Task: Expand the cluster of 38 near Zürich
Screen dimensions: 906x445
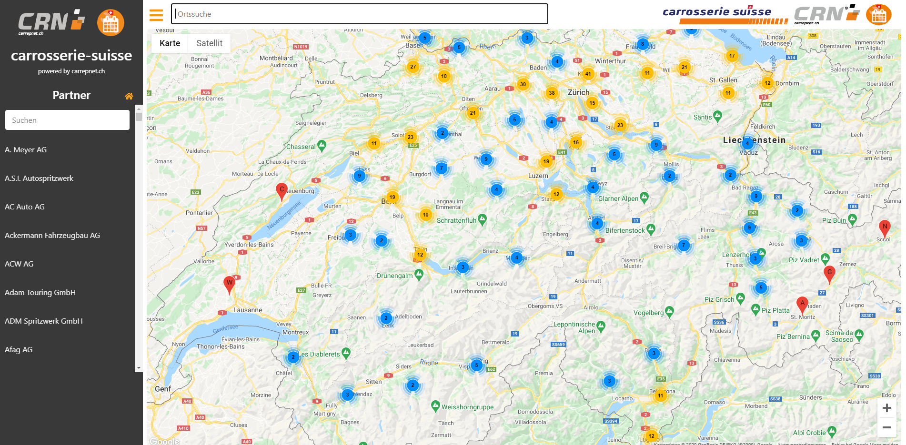Action: [x=551, y=93]
